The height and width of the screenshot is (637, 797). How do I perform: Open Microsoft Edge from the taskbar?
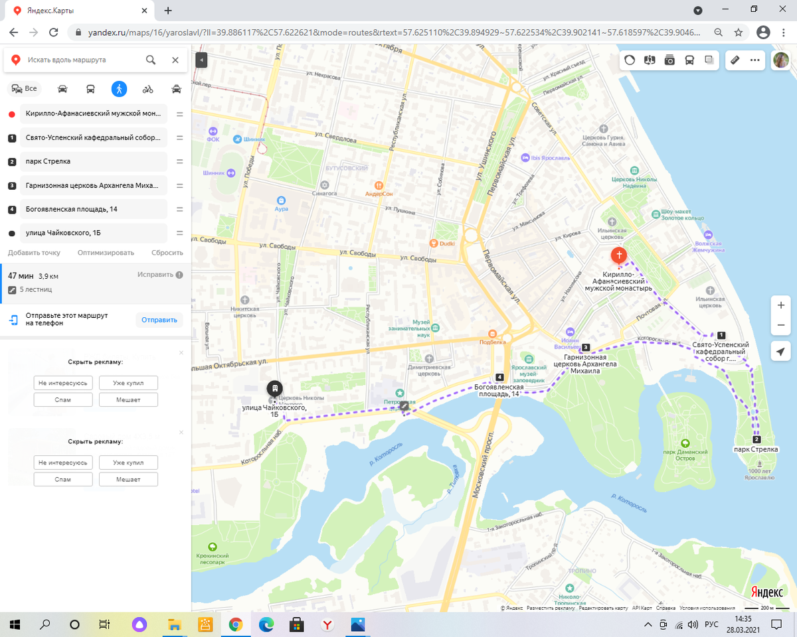(x=266, y=624)
